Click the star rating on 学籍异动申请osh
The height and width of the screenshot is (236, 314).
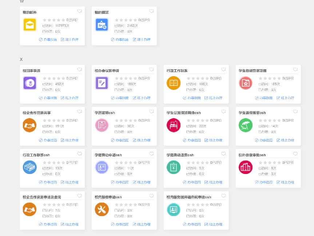126,163
